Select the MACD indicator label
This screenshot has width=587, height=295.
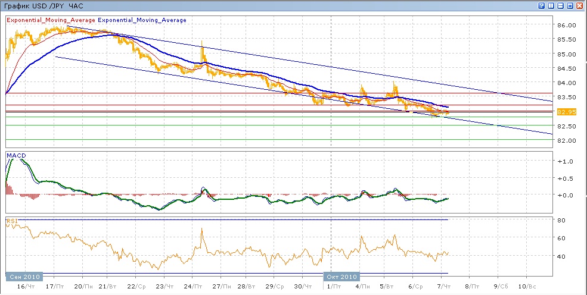(x=15, y=155)
